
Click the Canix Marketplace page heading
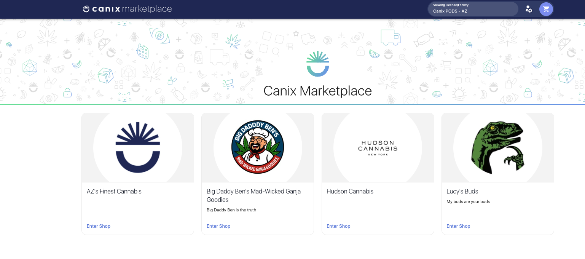pyautogui.click(x=317, y=91)
